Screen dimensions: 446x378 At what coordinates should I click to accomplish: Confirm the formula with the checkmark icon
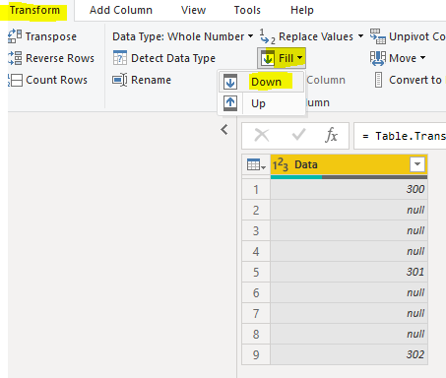pyautogui.click(x=298, y=135)
